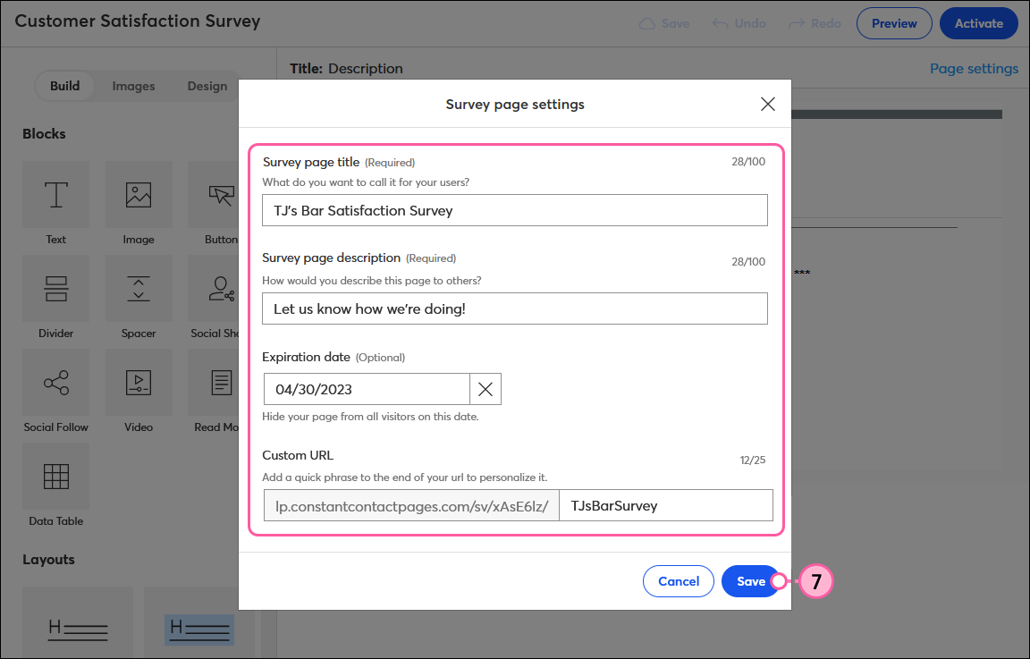Click Undo in the top bar
This screenshot has width=1030, height=659.
click(x=739, y=23)
